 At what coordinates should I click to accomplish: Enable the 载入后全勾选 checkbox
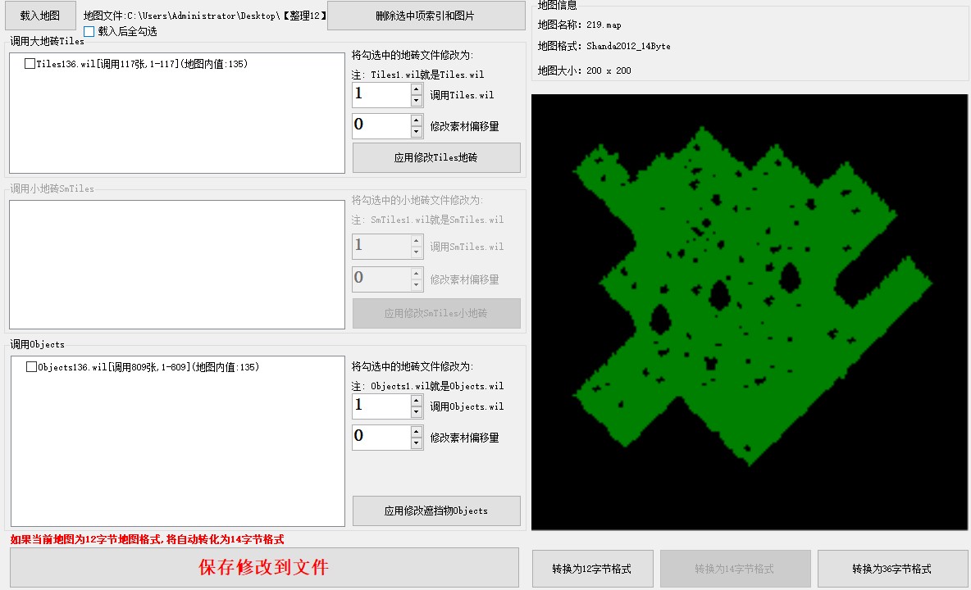(x=89, y=31)
